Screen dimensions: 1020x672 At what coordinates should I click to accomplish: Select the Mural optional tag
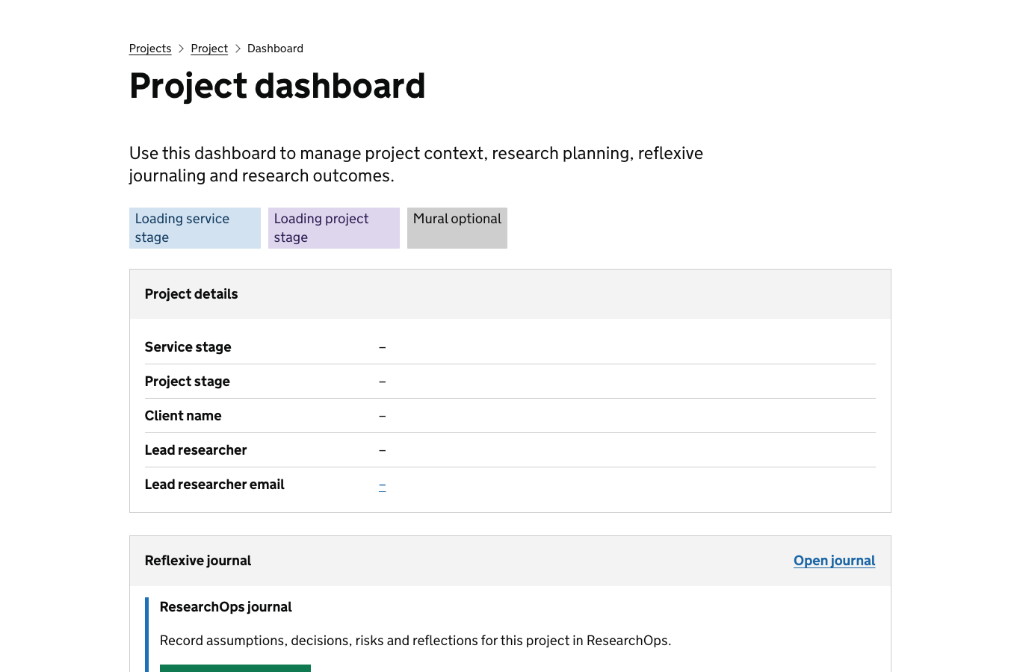point(457,228)
